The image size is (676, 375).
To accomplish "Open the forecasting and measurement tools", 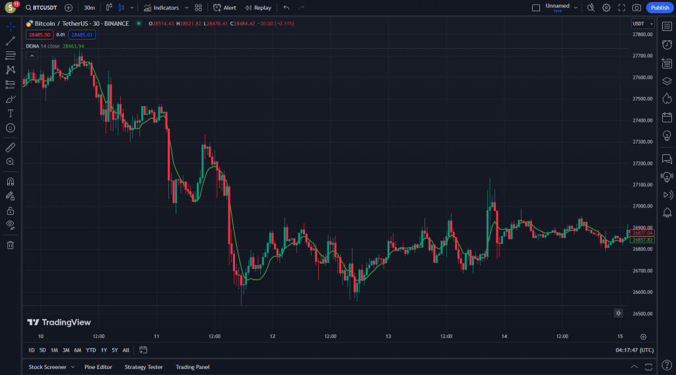I will [11, 84].
